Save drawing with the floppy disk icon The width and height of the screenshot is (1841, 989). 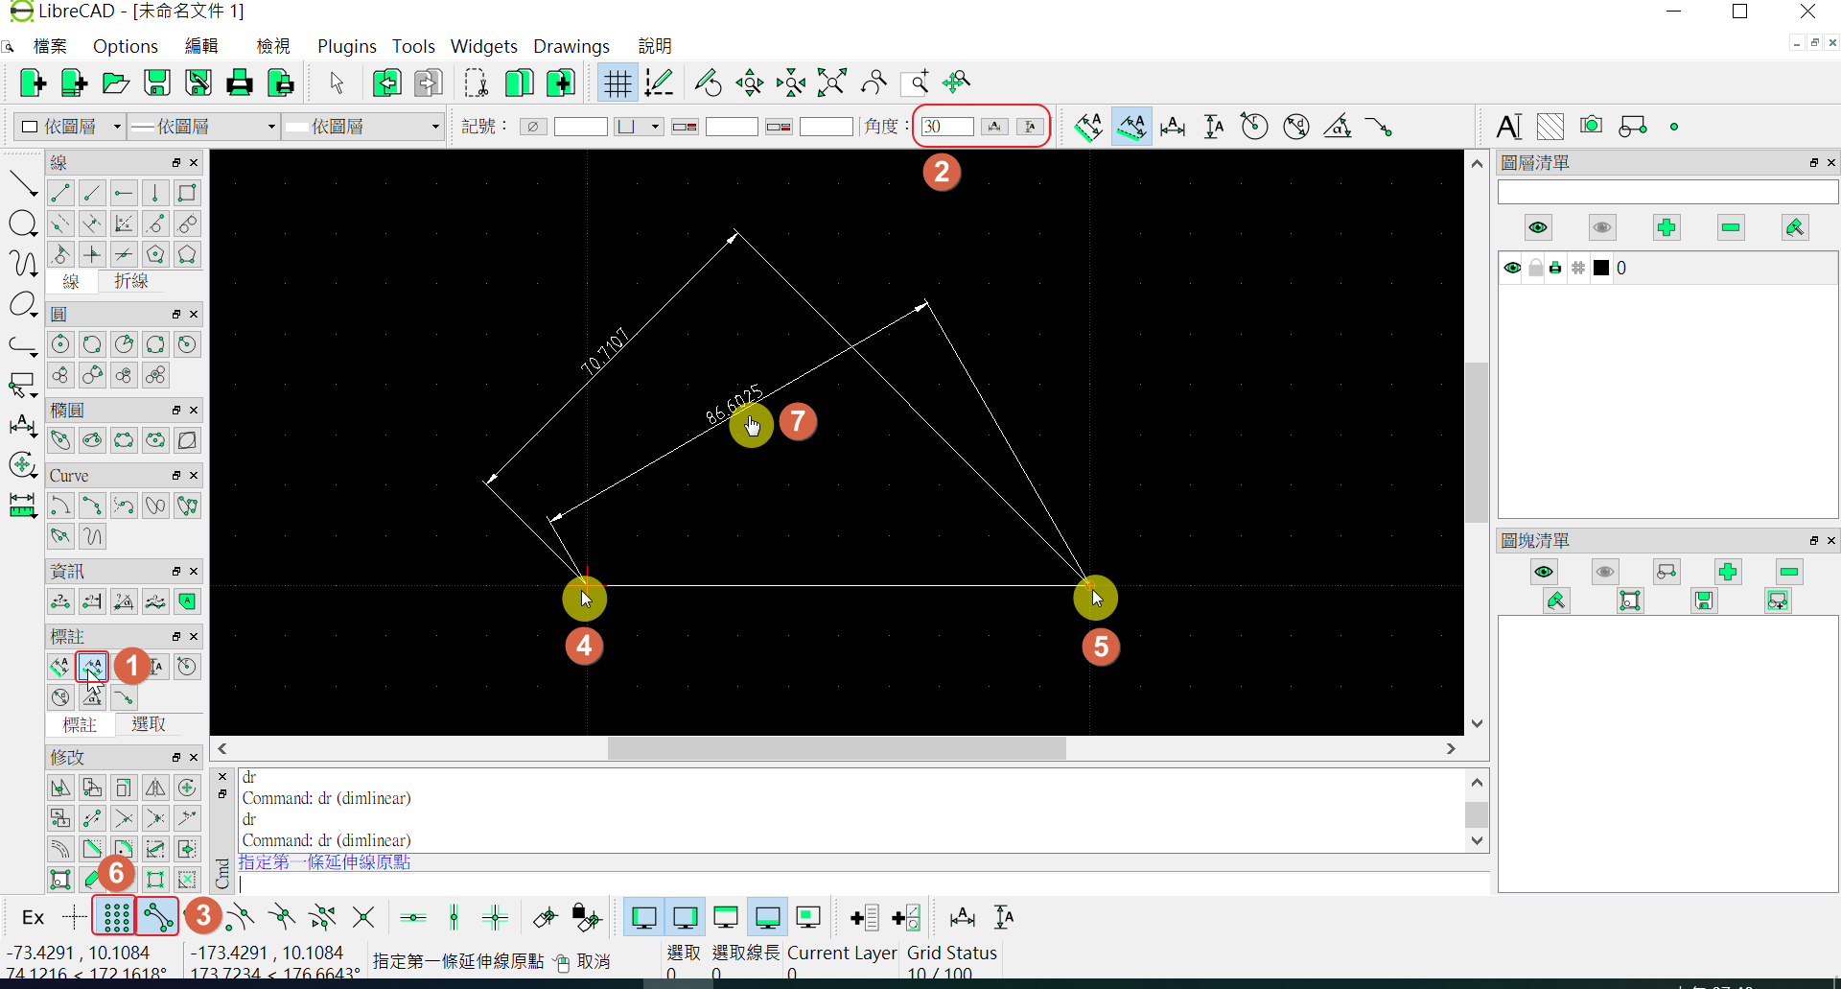(x=157, y=83)
